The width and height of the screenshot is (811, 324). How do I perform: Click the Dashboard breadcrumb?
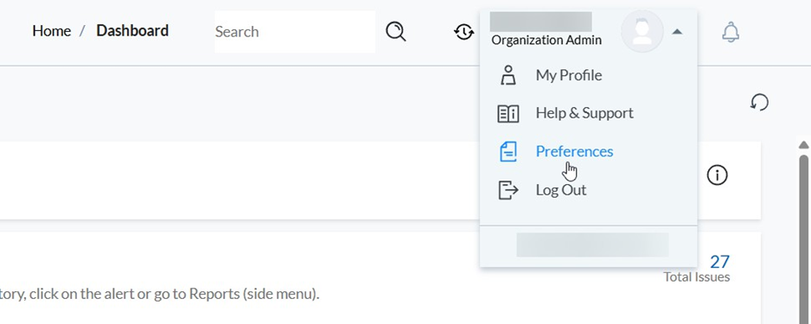(132, 31)
